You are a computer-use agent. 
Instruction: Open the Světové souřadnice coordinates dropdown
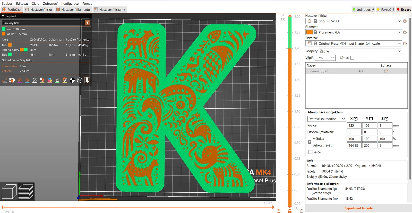pyautogui.click(x=327, y=119)
